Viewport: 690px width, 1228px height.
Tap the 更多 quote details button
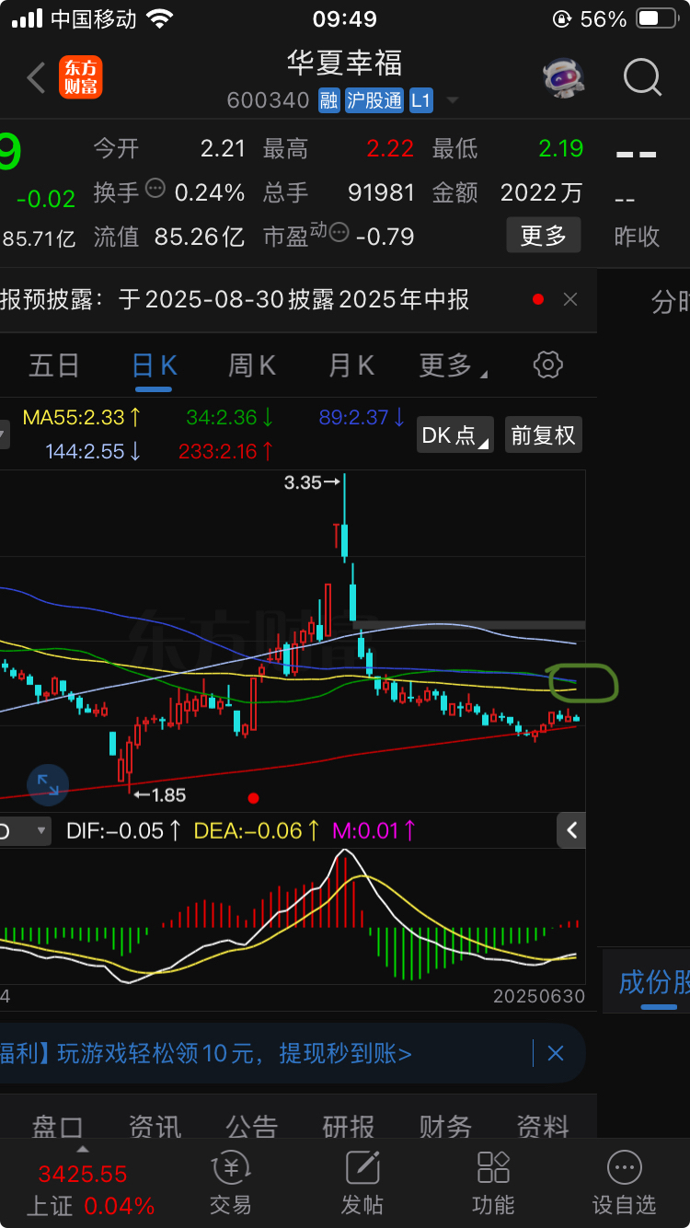pyautogui.click(x=543, y=236)
